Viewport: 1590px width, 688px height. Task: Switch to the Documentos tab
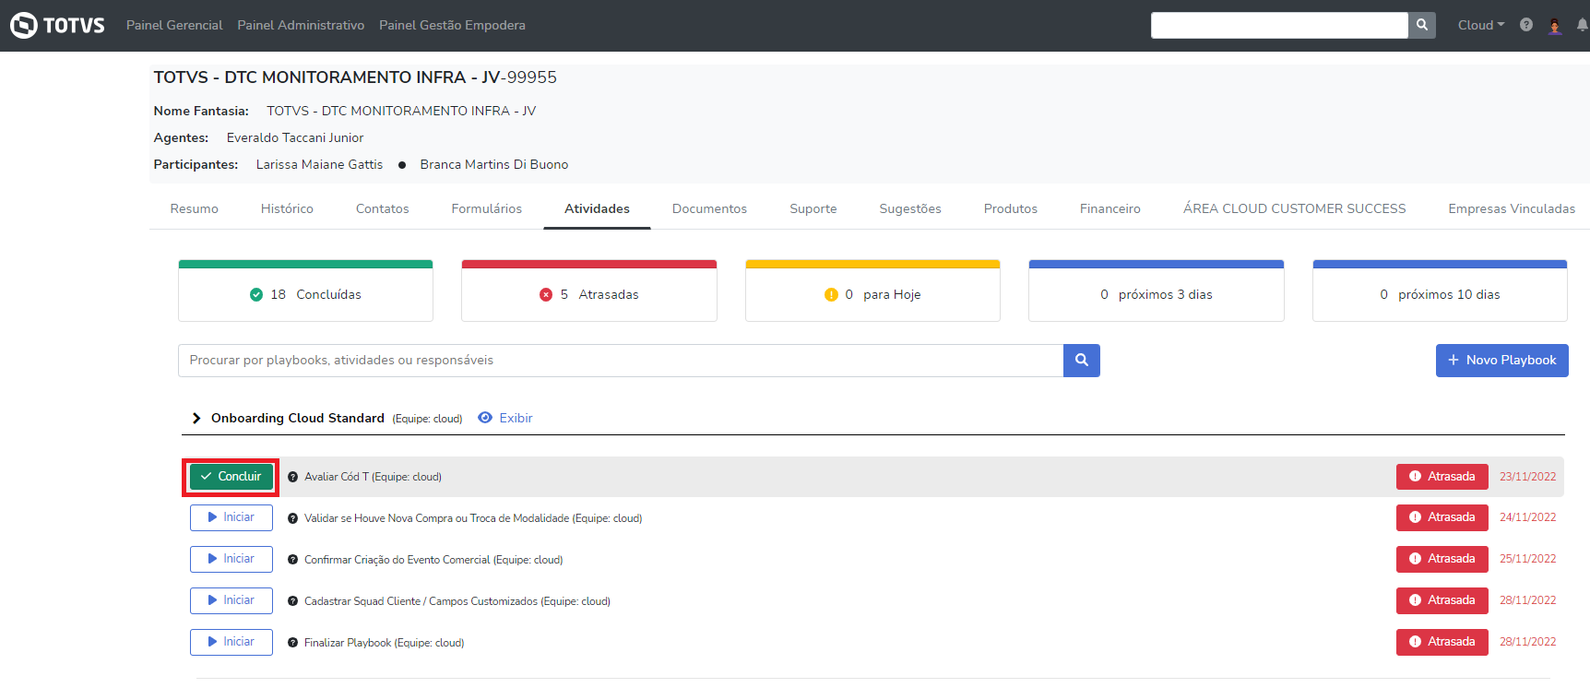pyautogui.click(x=709, y=208)
